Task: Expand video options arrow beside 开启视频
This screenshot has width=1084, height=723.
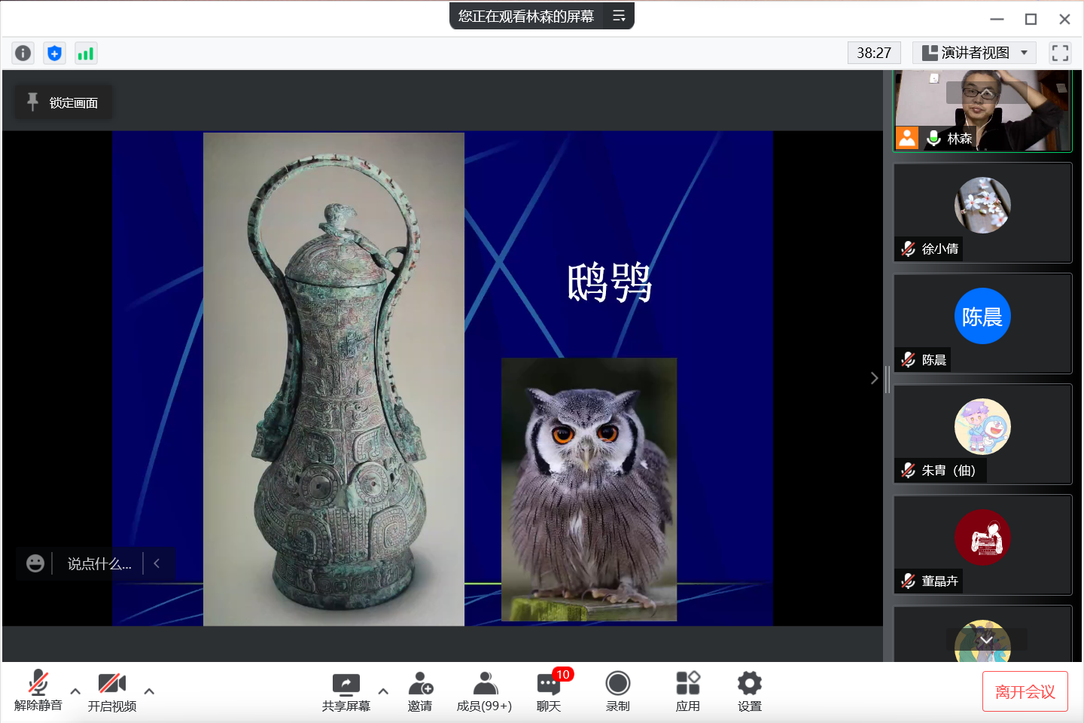Action: [x=149, y=691]
